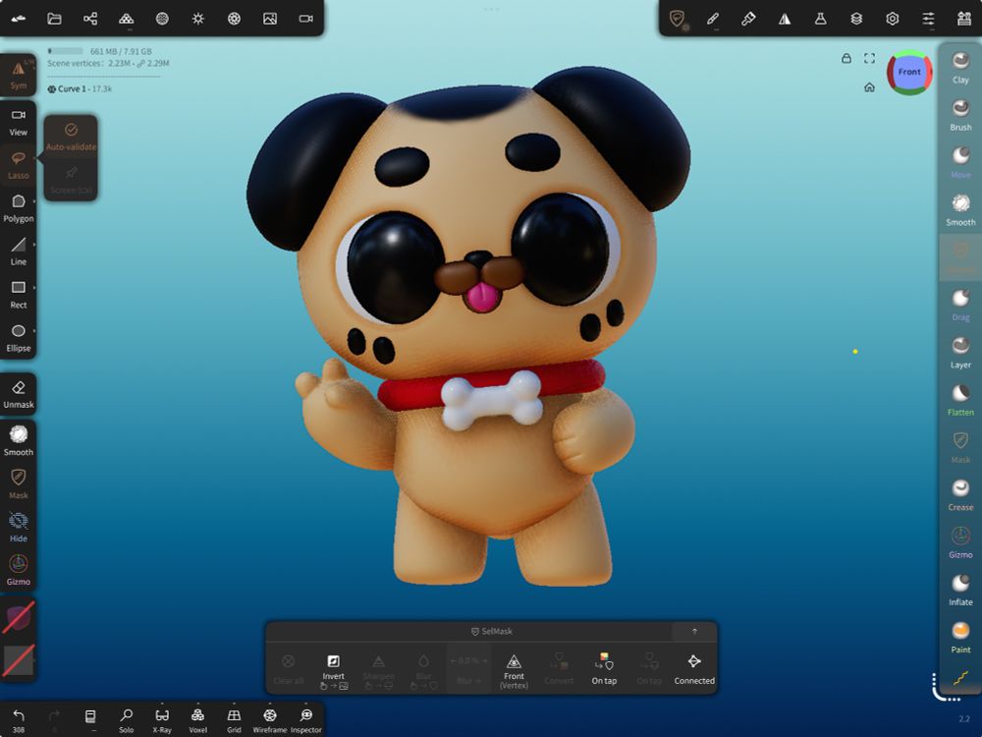Open the Painting brush menu

[x=748, y=19]
